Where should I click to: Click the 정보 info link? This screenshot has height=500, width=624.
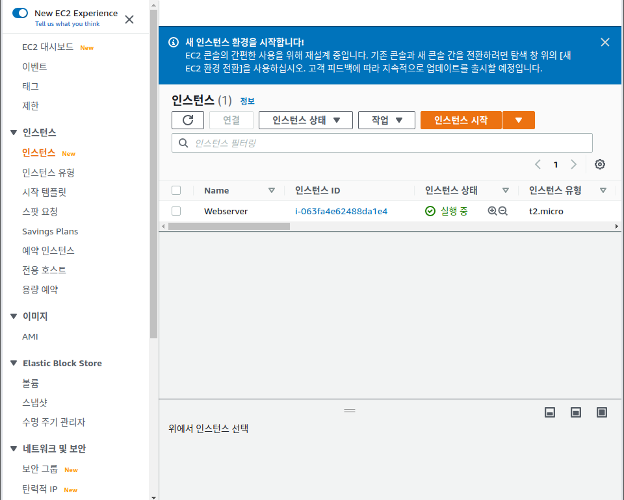[x=247, y=101]
